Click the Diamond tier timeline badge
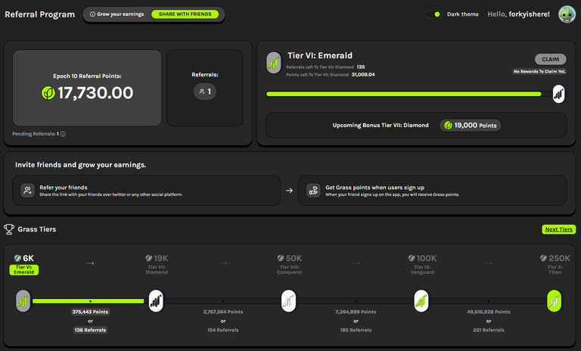This screenshot has height=351, width=581. click(156, 301)
